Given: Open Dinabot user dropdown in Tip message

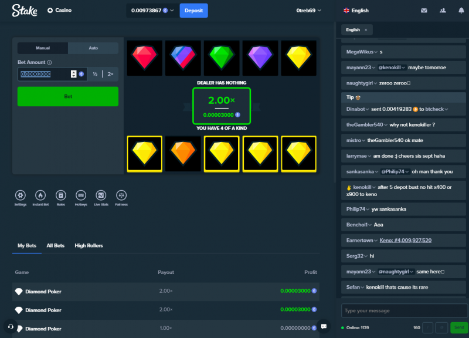Looking at the screenshot, I should [358, 109].
